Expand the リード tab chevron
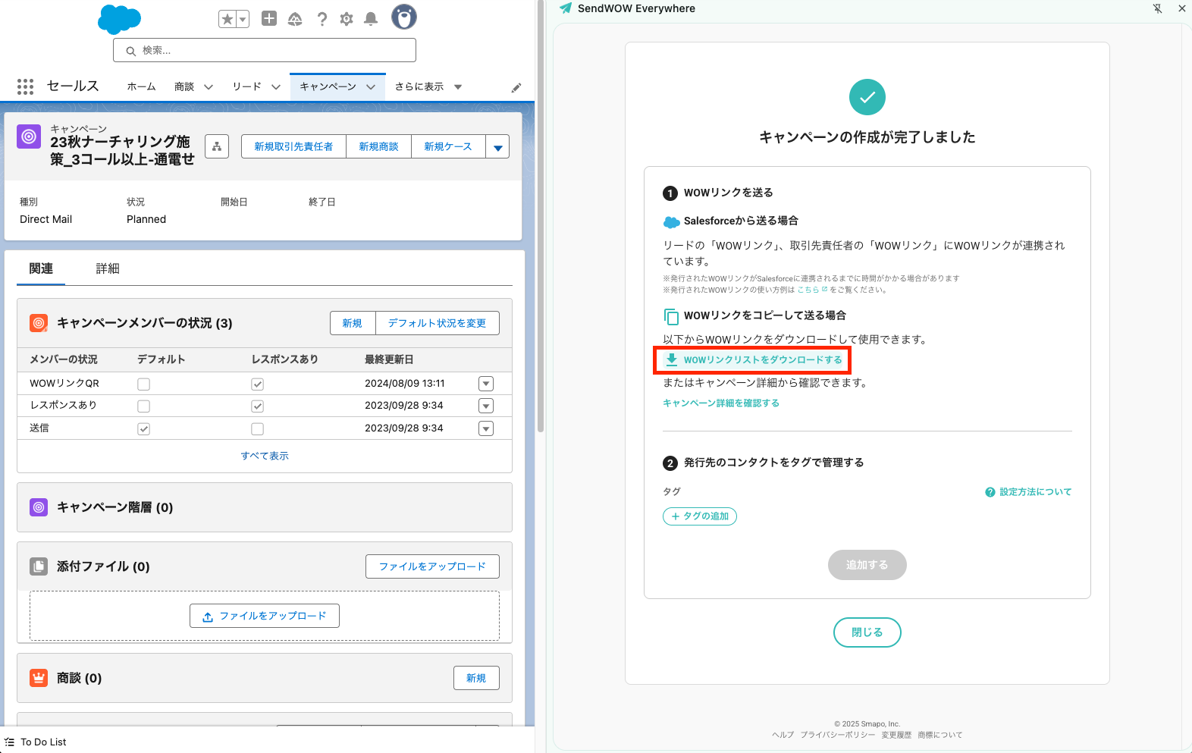1192x753 pixels. [x=276, y=87]
